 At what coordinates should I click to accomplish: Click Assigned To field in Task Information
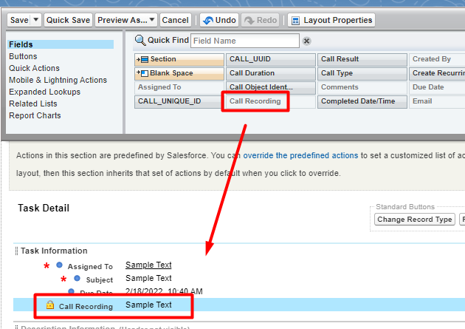[90, 267]
